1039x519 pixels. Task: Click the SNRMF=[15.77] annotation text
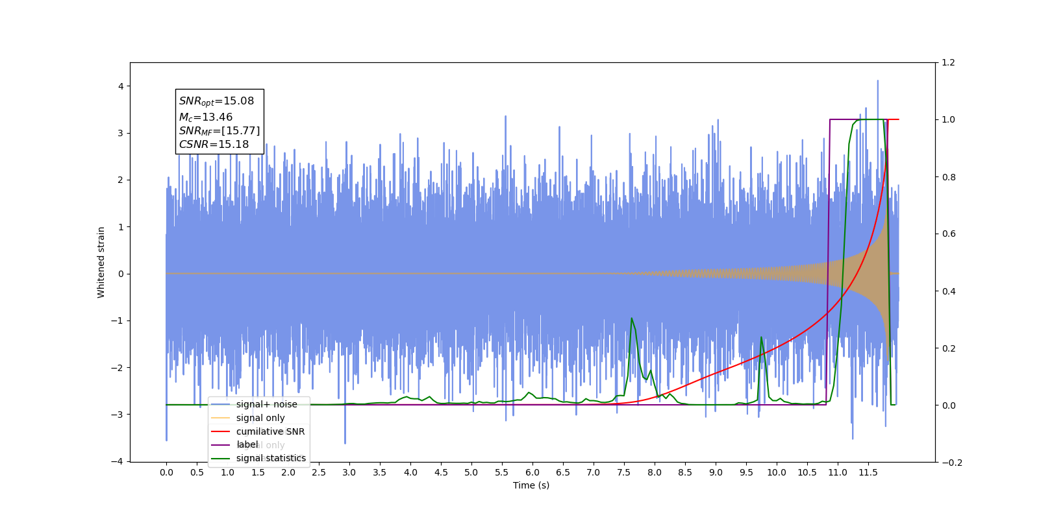coord(219,131)
